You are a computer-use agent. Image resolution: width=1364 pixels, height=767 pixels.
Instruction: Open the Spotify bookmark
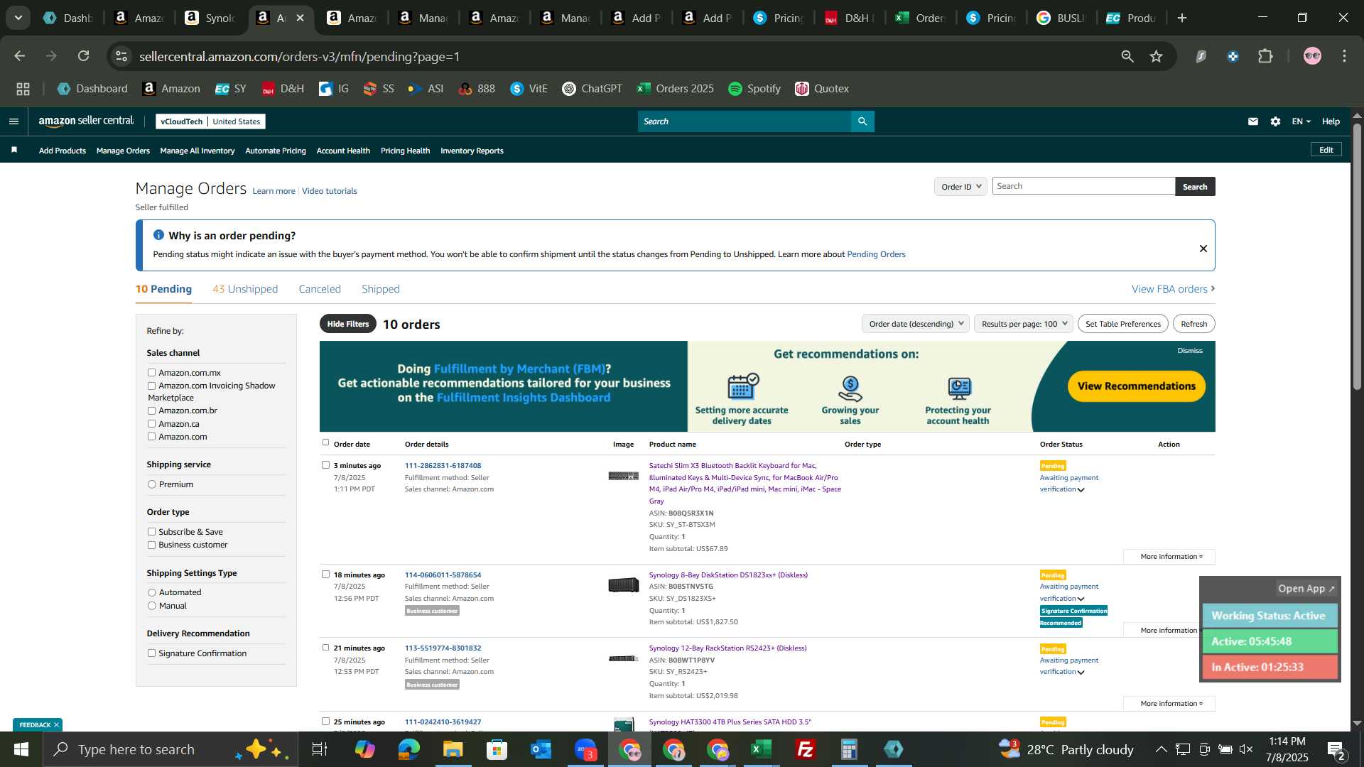coord(754,89)
